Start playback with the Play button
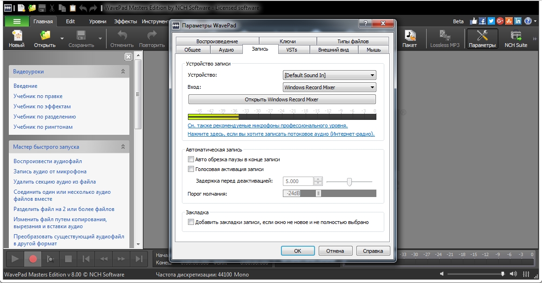The width and height of the screenshot is (542, 283). 15,259
